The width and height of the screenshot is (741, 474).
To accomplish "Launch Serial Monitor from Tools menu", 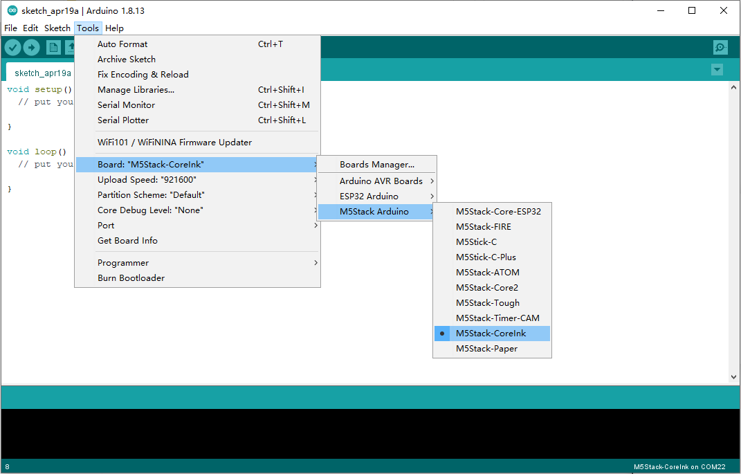I will [198, 105].
